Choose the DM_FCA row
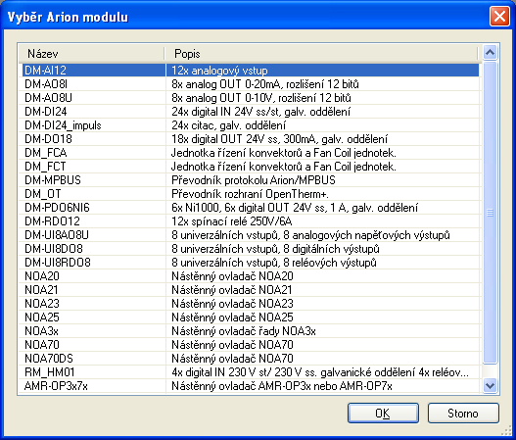Image resolution: width=516 pixels, height=440 pixels. 250,153
